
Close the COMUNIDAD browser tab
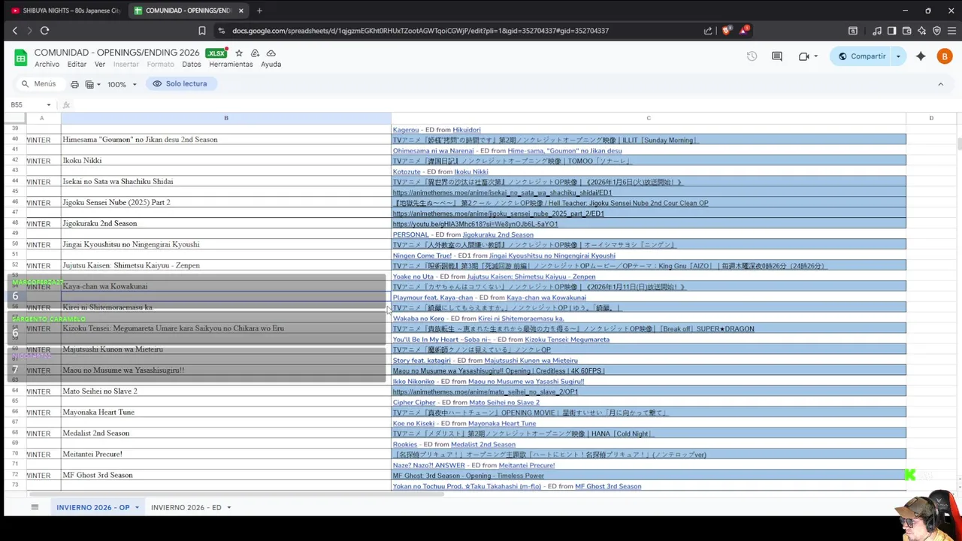coord(240,11)
